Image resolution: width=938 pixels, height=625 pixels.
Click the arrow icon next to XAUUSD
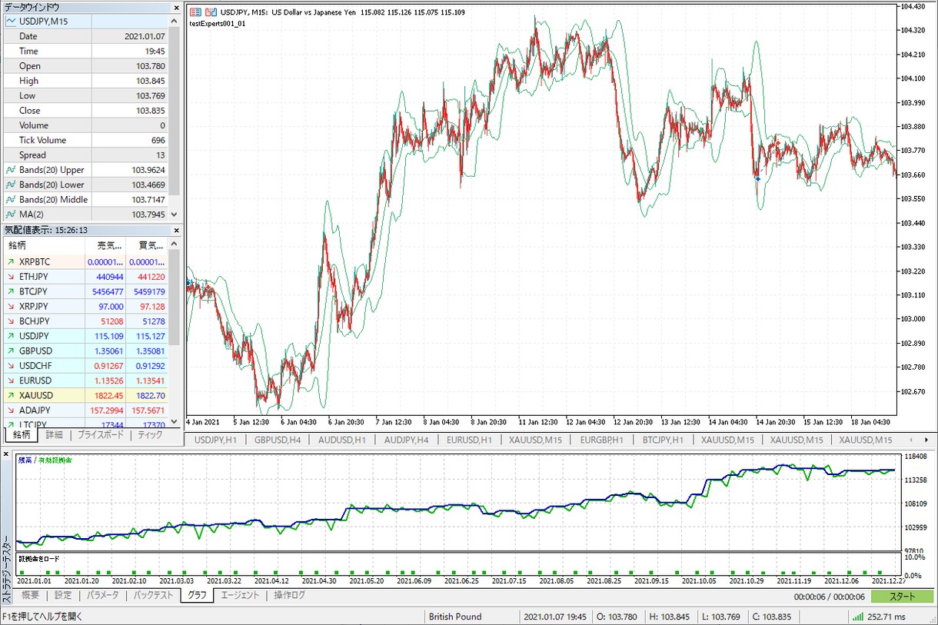click(x=11, y=395)
